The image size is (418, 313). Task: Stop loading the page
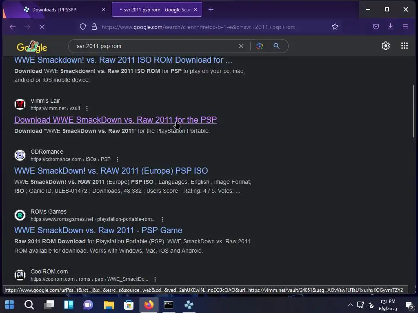point(42,26)
